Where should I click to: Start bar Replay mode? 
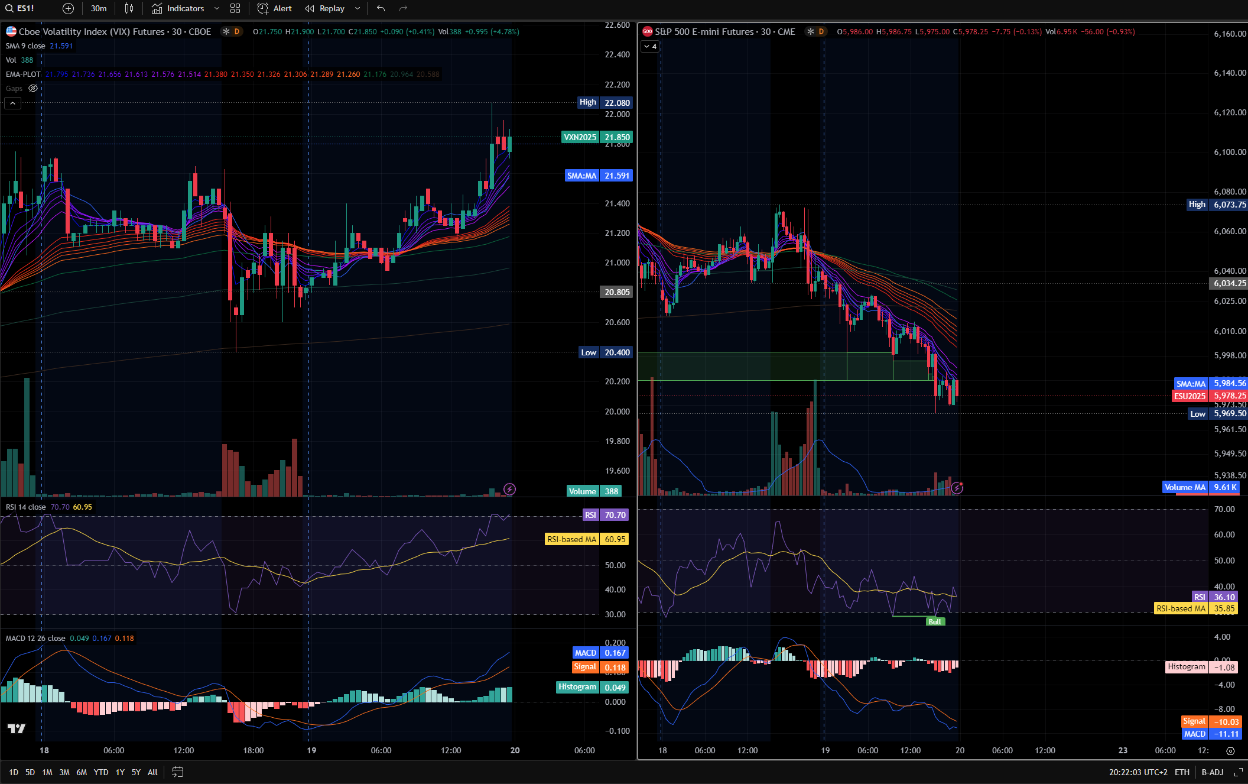[325, 8]
